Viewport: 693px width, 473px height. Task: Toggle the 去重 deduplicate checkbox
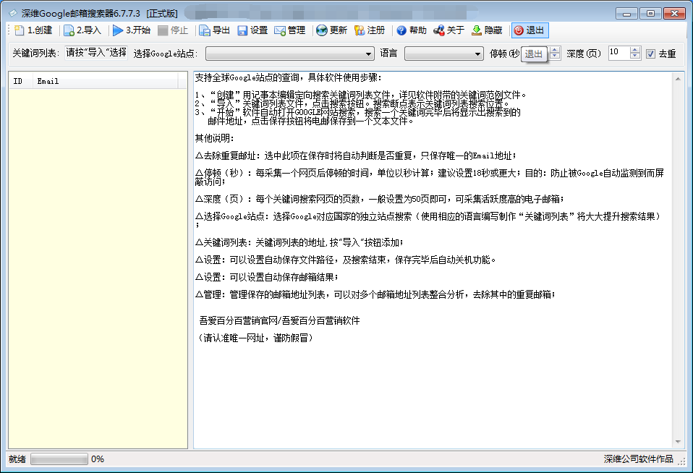(x=650, y=54)
